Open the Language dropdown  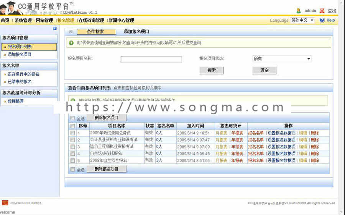[x=302, y=20]
